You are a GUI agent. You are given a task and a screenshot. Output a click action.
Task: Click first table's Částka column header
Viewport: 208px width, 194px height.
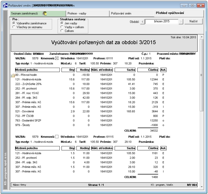coord(148,70)
